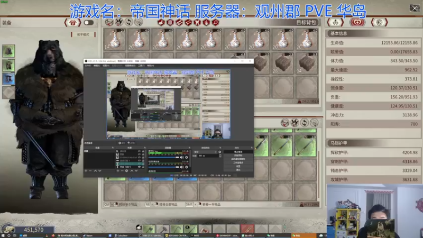Select the helmet equipment slot
Image resolution: width=423 pixels, height=238 pixels.
tap(8, 51)
